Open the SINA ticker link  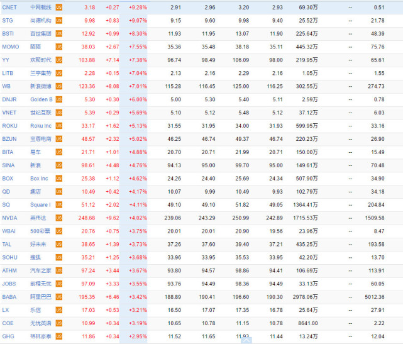point(8,165)
